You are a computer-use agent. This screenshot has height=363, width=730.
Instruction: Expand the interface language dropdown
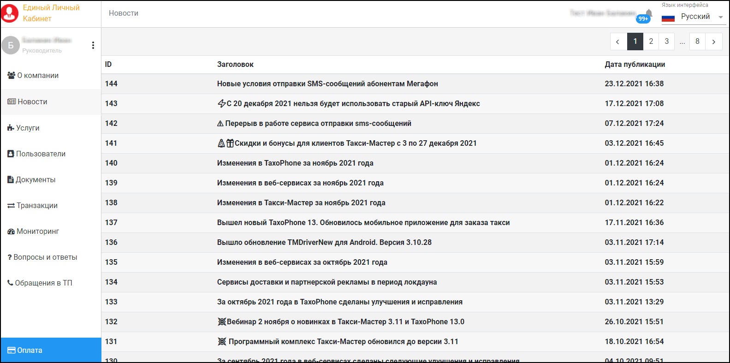point(720,17)
